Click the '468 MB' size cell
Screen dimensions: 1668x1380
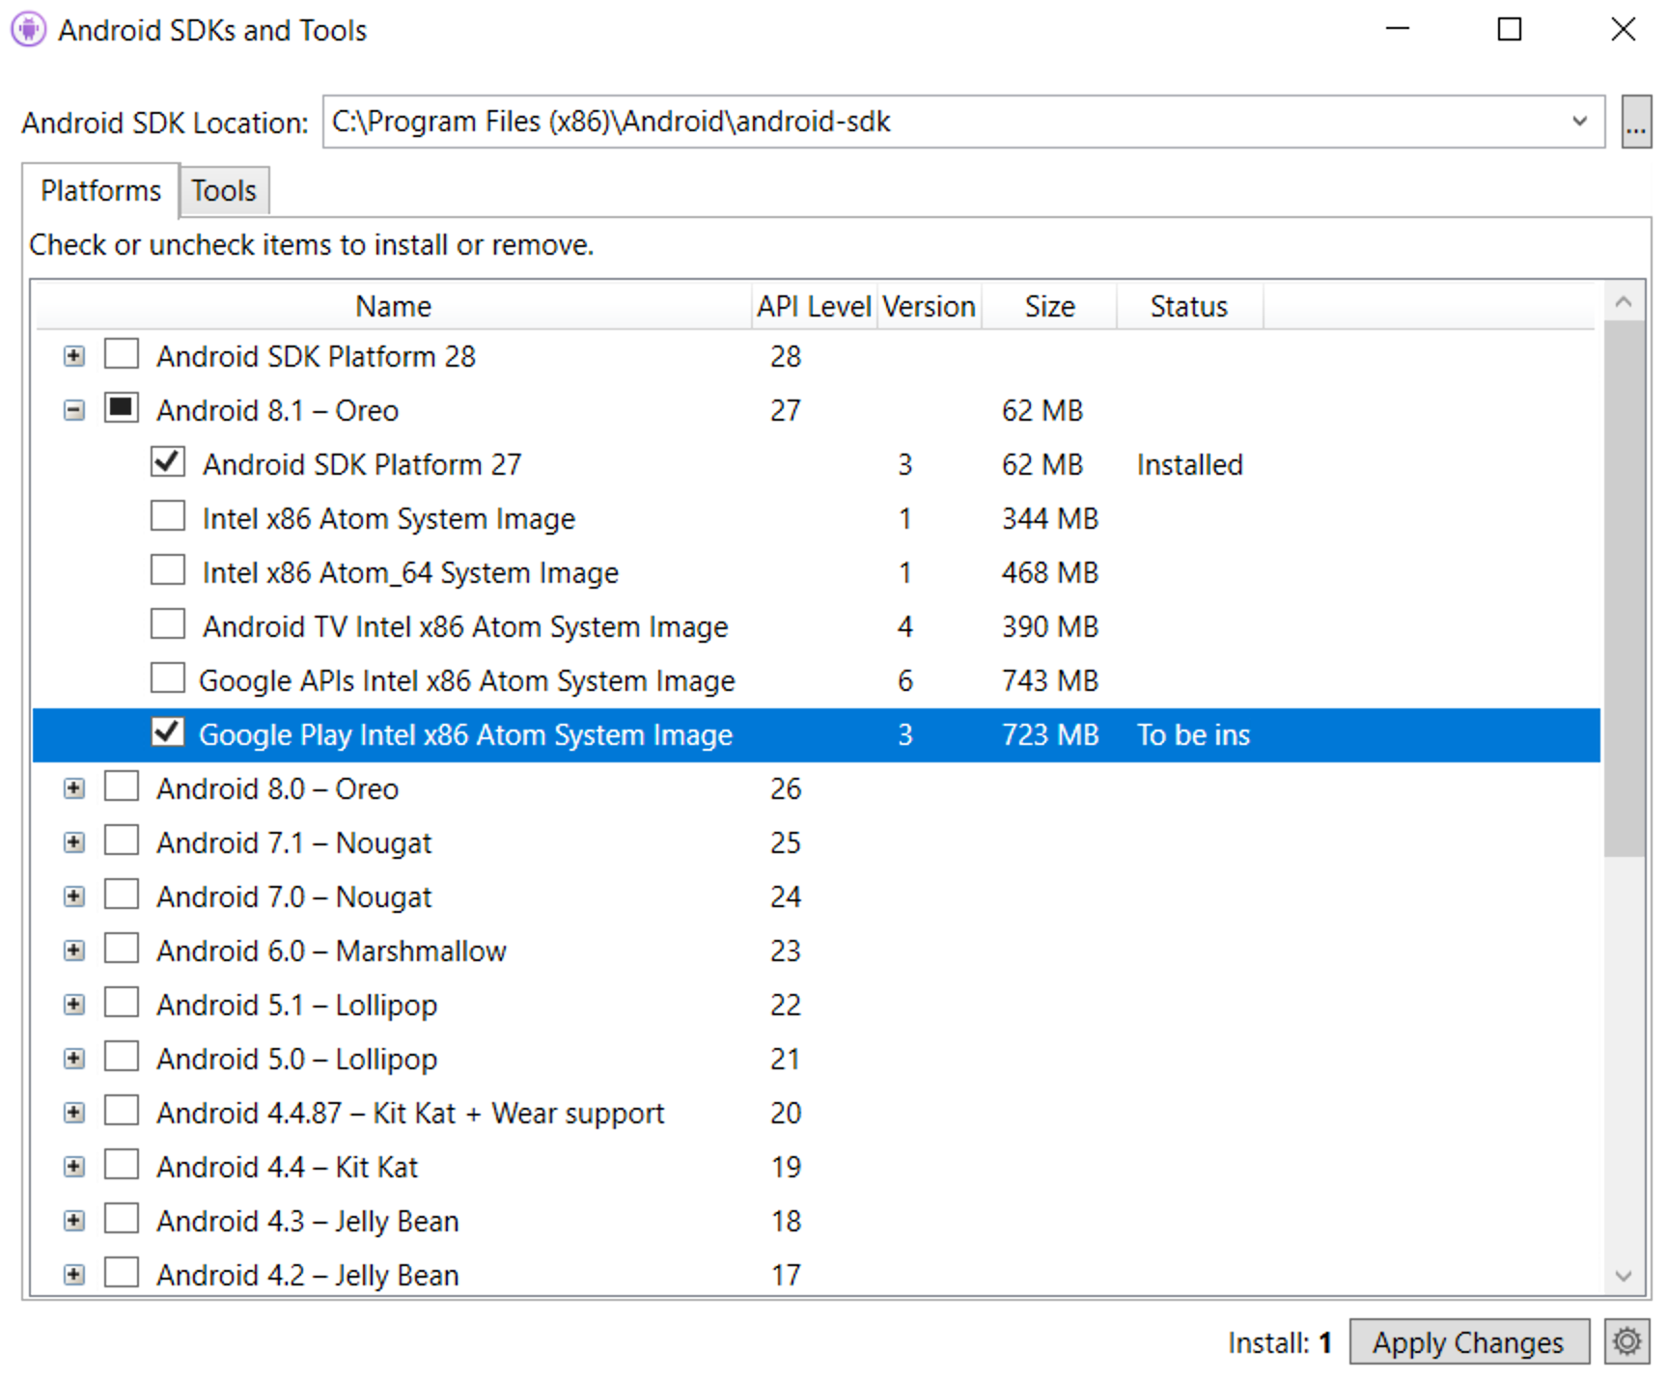point(1050,572)
